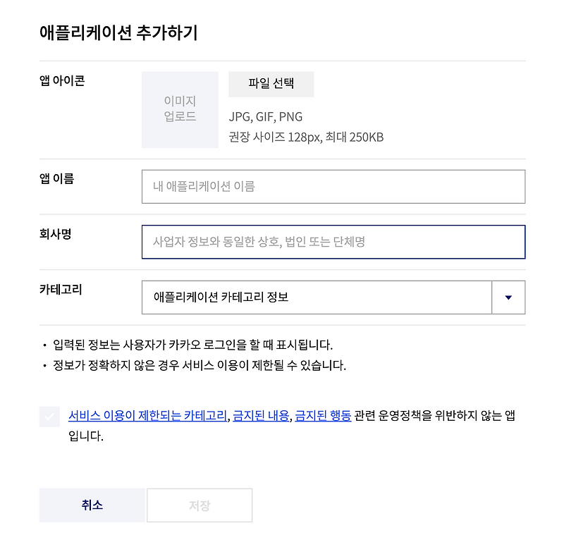564x559 pixels.
Task: Click the image upload icon area for 앱 아이콘
Action: click(x=180, y=108)
